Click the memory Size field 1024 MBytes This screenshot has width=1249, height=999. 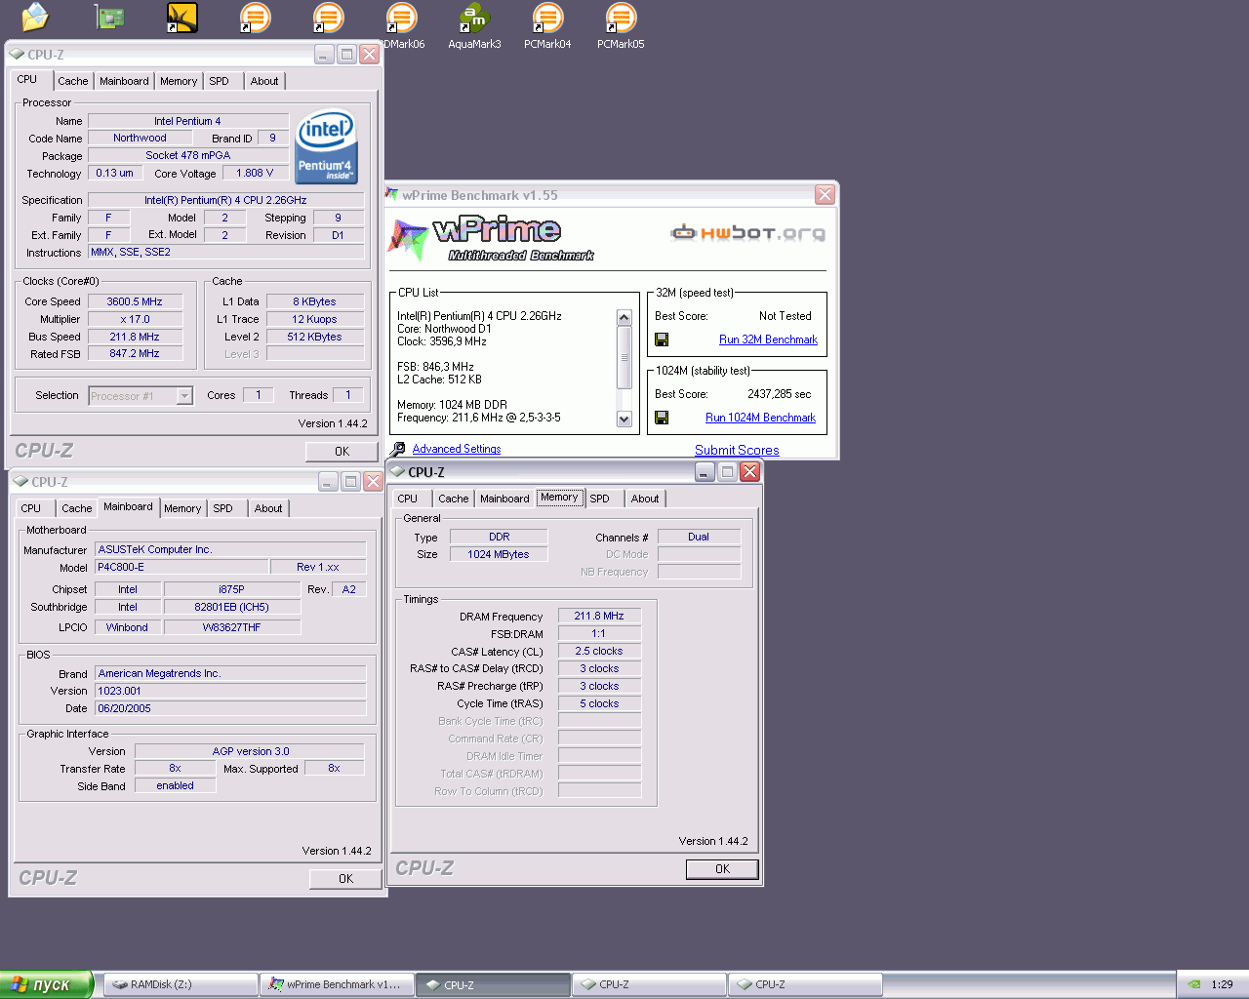pyautogui.click(x=499, y=554)
